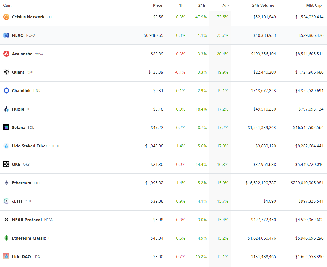
Task: Open the NEAR Protocol coin page
Action: pyautogui.click(x=27, y=220)
